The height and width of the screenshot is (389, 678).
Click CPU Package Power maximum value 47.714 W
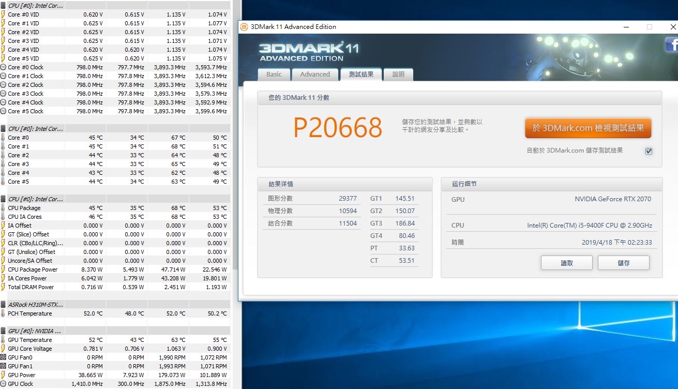click(x=173, y=270)
